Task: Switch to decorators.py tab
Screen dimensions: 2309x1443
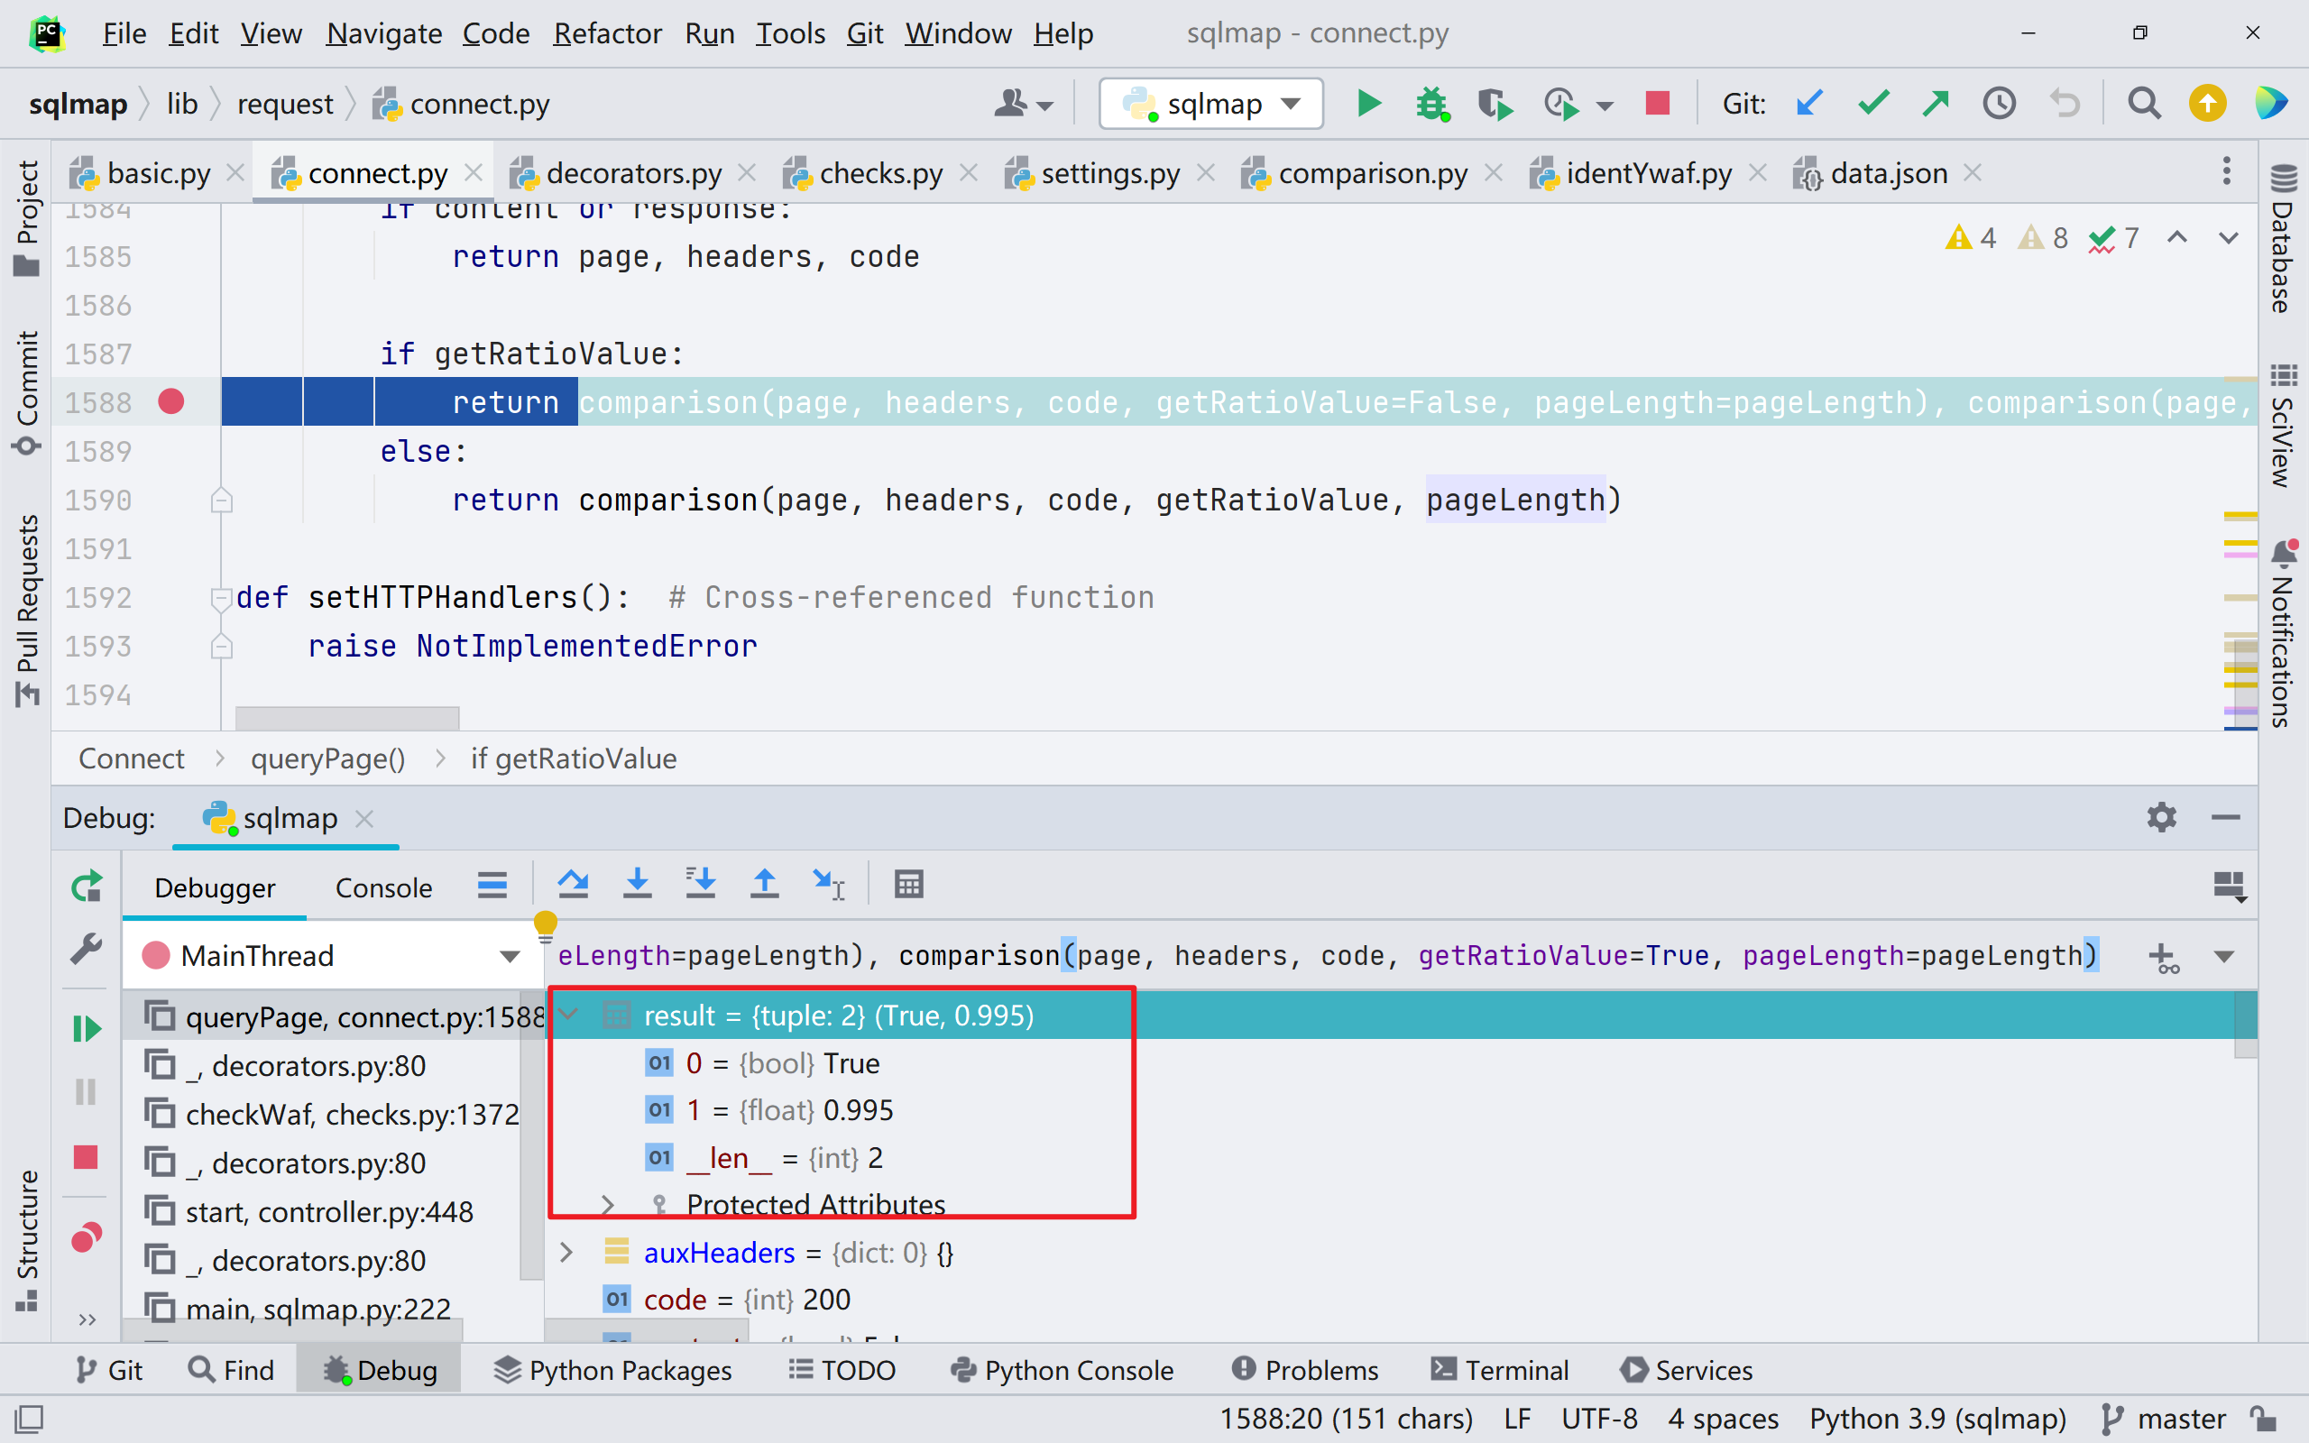Action: tap(633, 173)
